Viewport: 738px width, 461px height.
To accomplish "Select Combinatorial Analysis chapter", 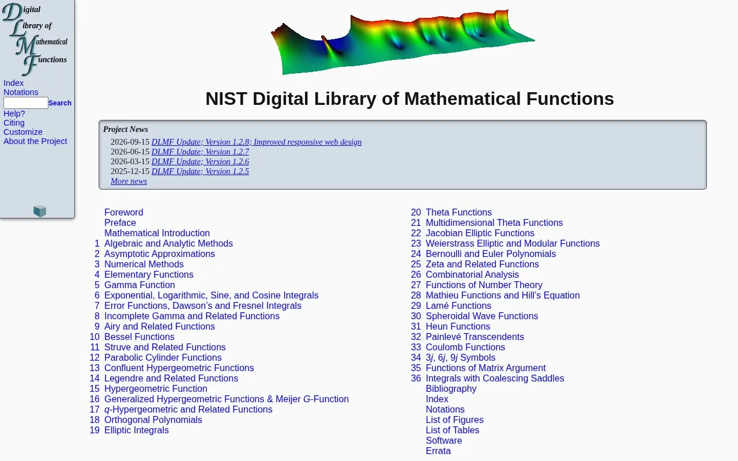I will [472, 274].
